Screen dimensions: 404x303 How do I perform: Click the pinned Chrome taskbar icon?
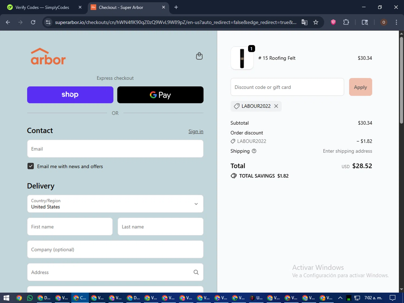click(x=19, y=298)
